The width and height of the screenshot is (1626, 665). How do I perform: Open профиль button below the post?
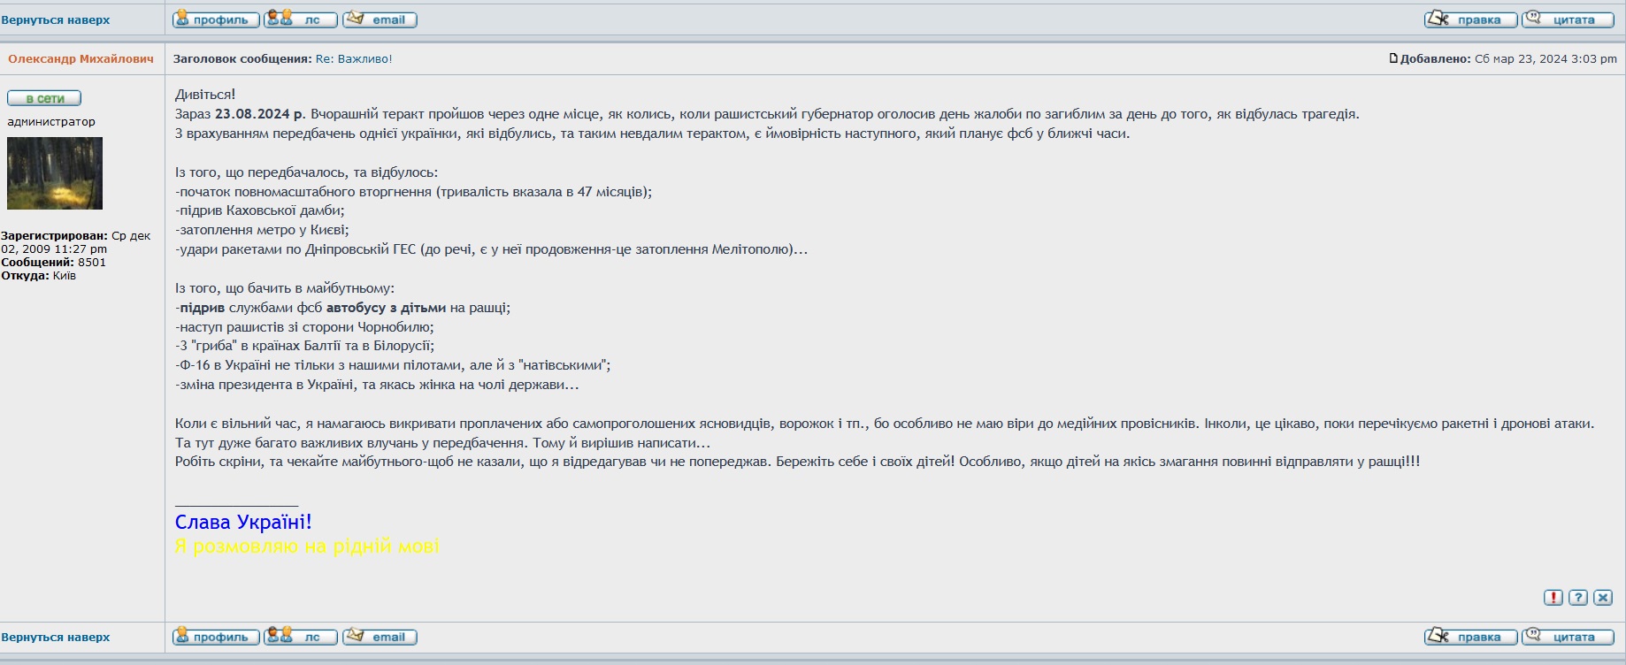[216, 637]
